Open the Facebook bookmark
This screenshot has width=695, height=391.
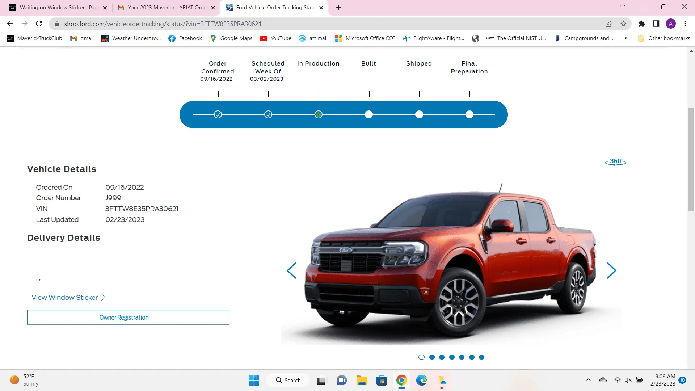coord(185,38)
